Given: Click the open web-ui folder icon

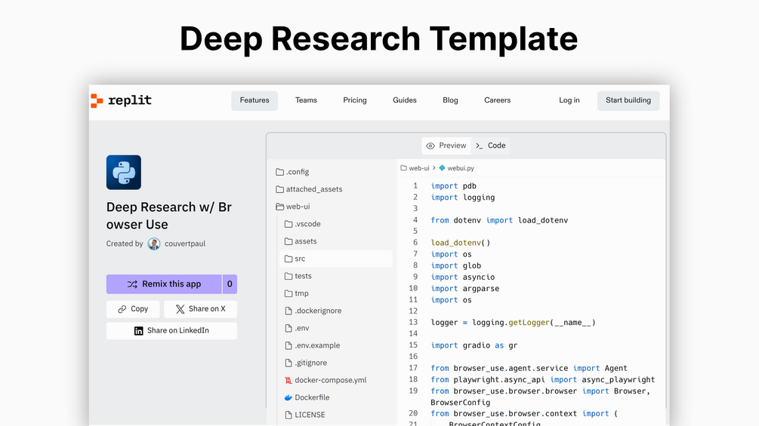Looking at the screenshot, I should pos(279,207).
